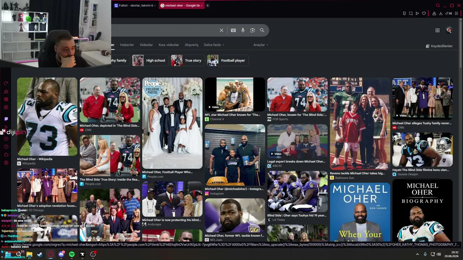This screenshot has height=260, width=463.
Task: Open the ABC10 legal expert video thumbnail
Action: click(297, 141)
